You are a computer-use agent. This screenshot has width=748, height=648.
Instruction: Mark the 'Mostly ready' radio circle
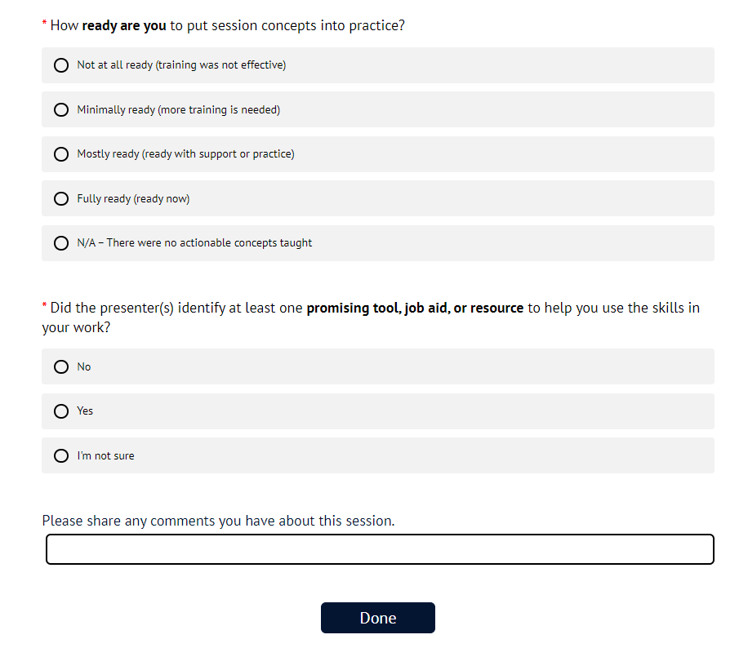point(61,154)
